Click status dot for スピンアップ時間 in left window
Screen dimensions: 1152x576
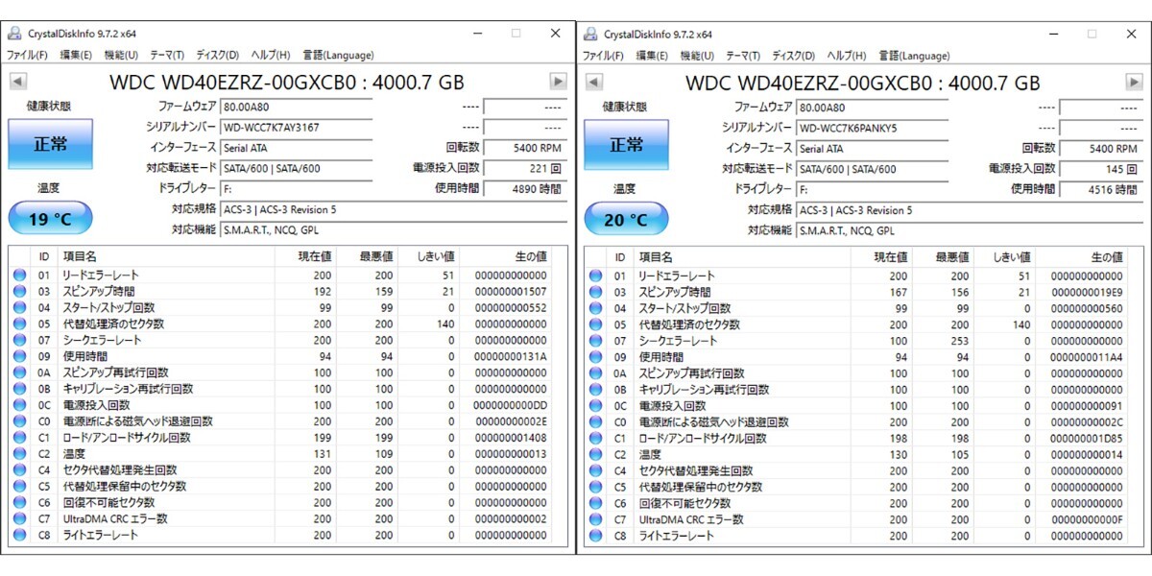click(19, 292)
